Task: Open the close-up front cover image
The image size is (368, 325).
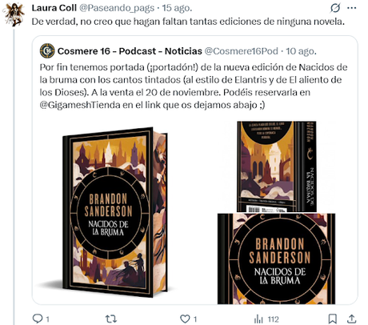Action: tap(276, 259)
